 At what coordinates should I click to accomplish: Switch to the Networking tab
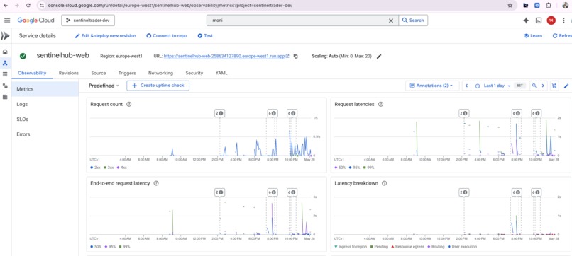coord(160,73)
